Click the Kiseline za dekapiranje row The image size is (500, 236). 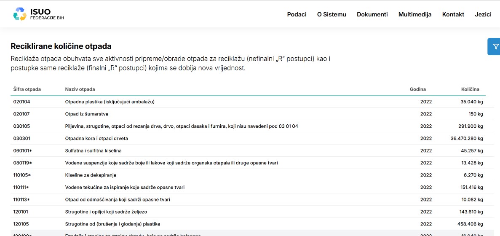(91, 175)
